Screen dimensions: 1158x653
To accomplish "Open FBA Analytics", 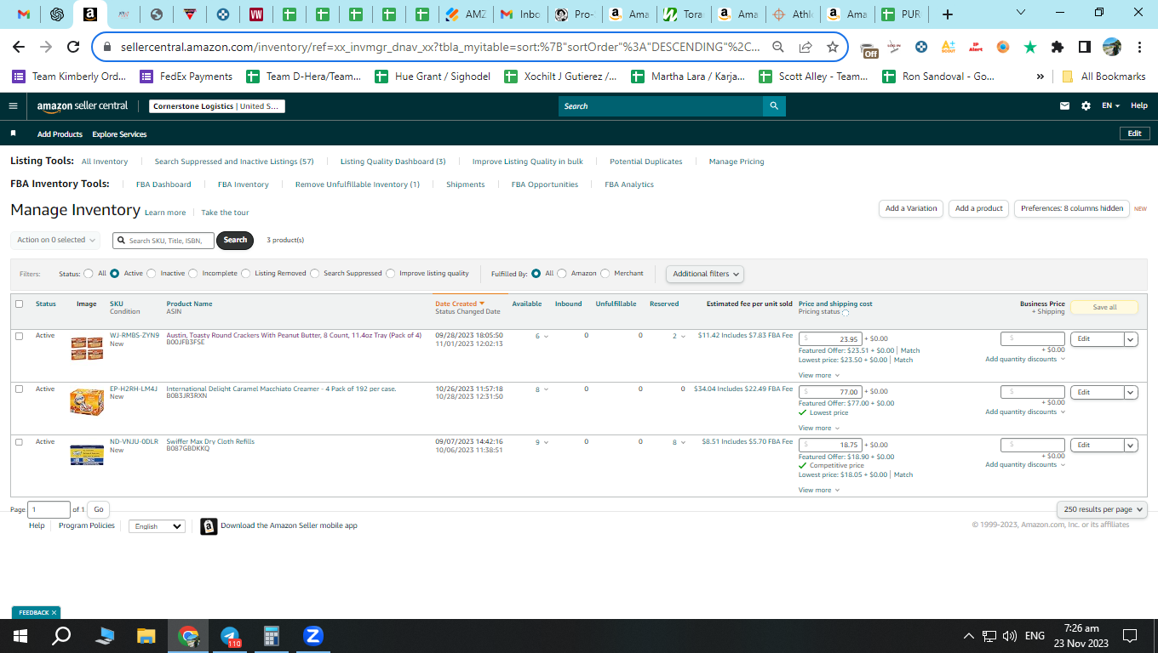I will point(629,185).
